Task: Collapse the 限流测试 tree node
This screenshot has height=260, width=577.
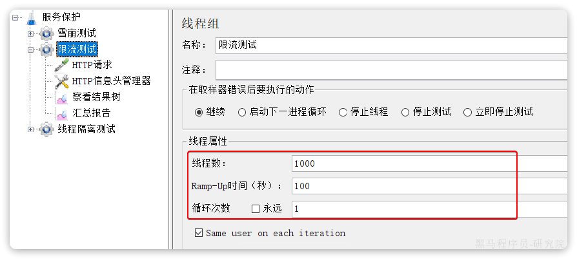Action: pyautogui.click(x=30, y=50)
